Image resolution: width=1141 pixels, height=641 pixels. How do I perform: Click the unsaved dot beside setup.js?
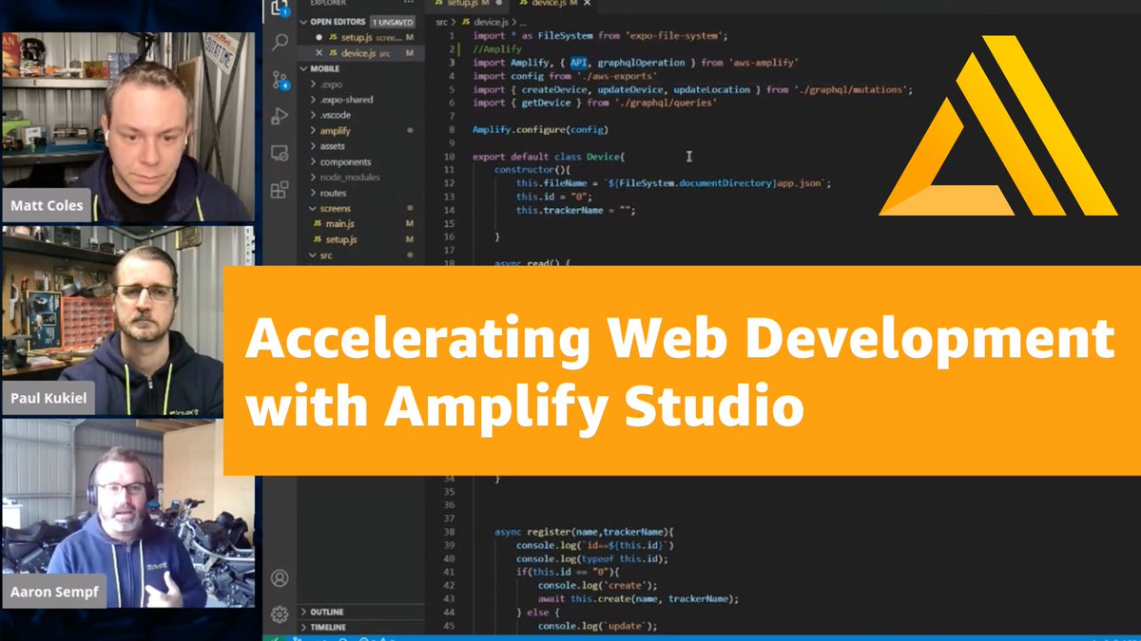319,38
